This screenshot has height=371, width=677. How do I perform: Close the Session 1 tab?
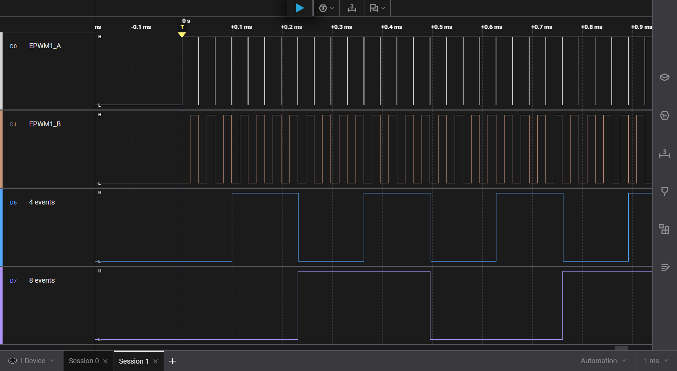(155, 361)
